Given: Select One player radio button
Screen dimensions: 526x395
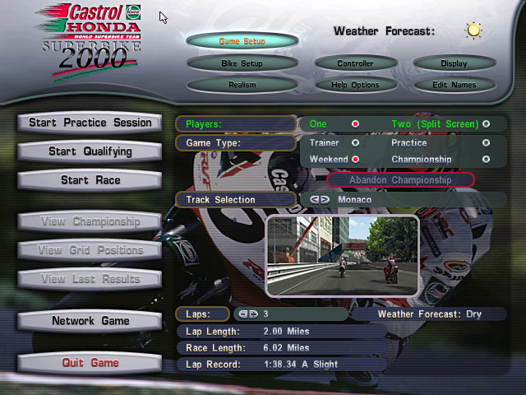Looking at the screenshot, I should [x=355, y=124].
